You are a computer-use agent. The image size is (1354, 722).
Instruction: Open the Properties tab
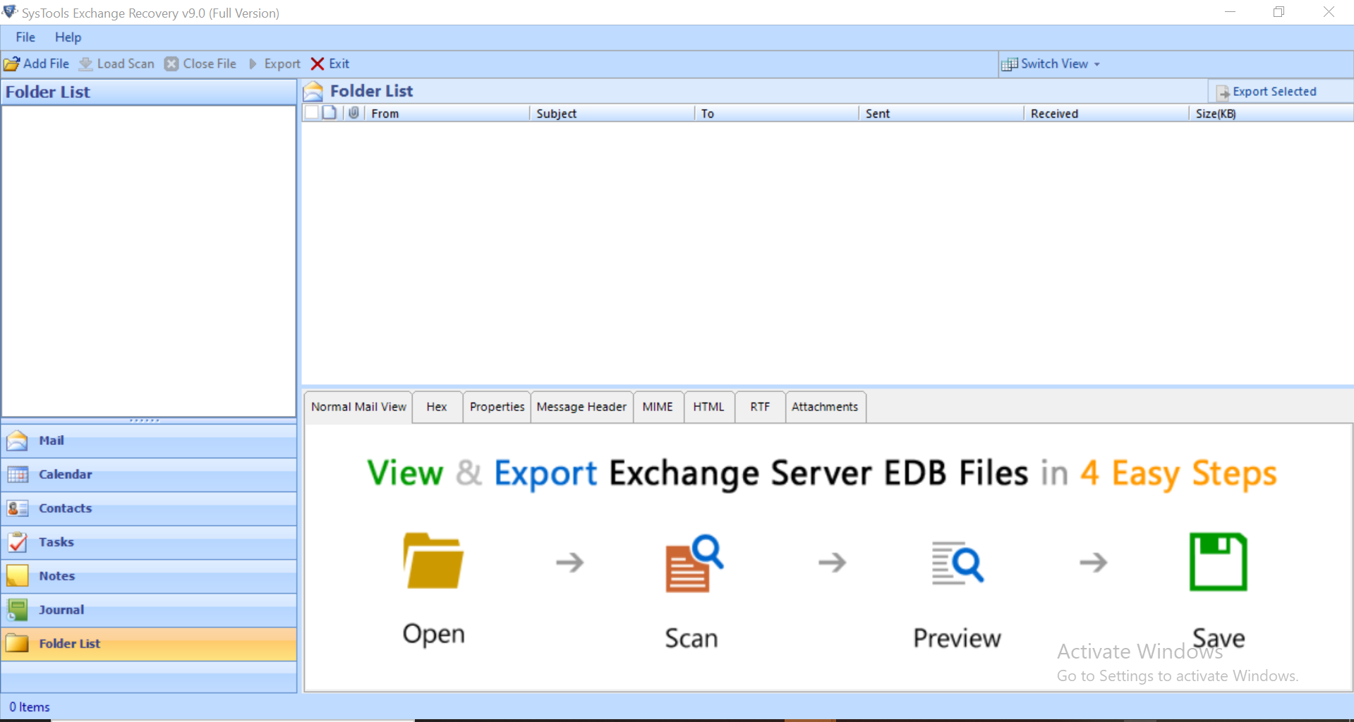[497, 407]
